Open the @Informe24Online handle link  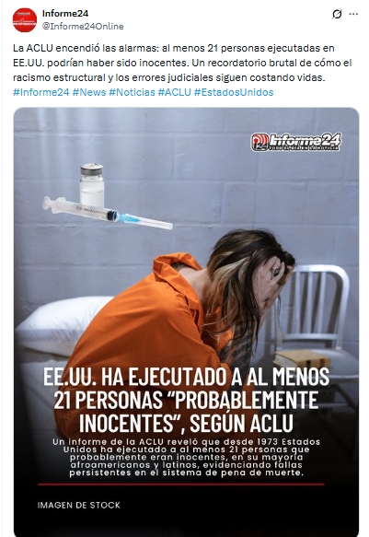point(83,27)
